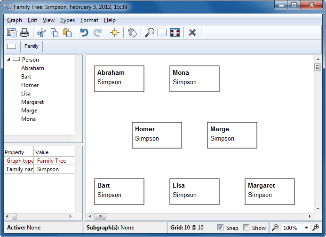Open the Graph menu
The height and width of the screenshot is (237, 326).
tap(15, 20)
